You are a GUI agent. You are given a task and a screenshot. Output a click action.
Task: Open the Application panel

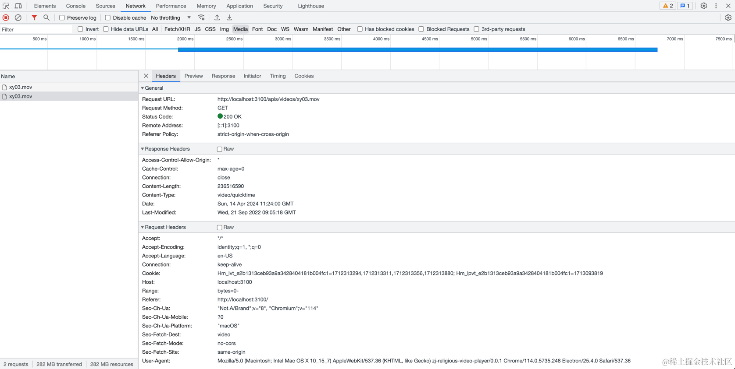click(x=239, y=6)
